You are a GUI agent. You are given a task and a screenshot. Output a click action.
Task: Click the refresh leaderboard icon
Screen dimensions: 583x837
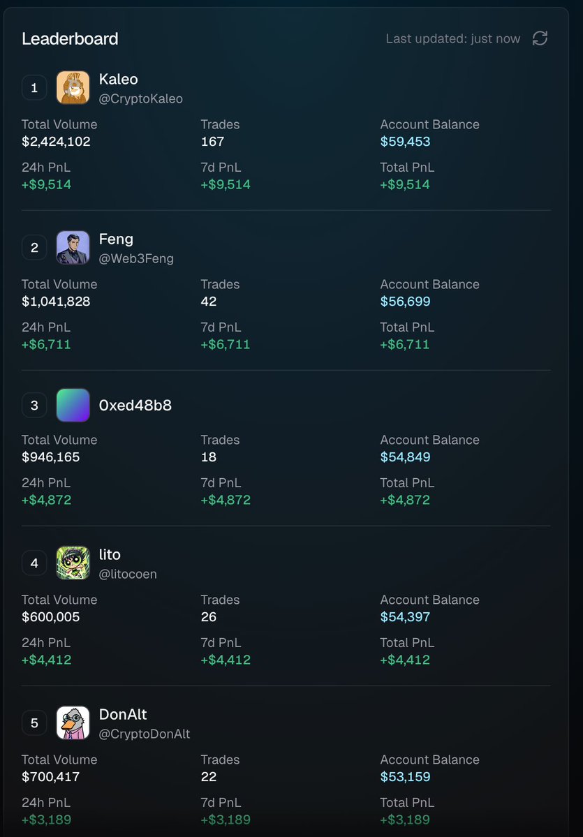tap(540, 38)
